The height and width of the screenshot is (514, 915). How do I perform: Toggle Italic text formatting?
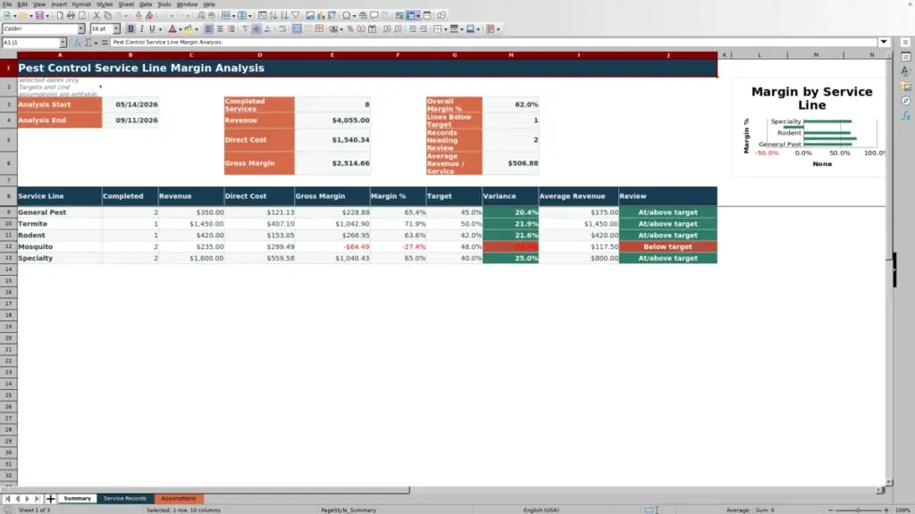click(x=142, y=29)
